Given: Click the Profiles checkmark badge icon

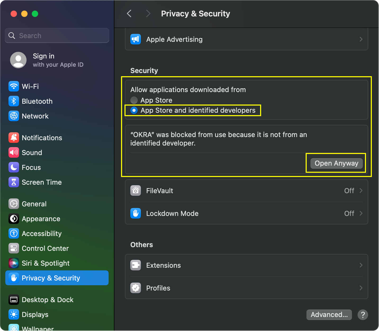Looking at the screenshot, I should [x=136, y=288].
